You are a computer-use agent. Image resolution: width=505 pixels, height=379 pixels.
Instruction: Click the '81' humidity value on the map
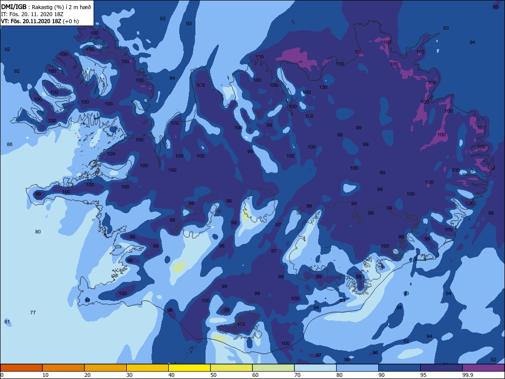tap(7, 321)
